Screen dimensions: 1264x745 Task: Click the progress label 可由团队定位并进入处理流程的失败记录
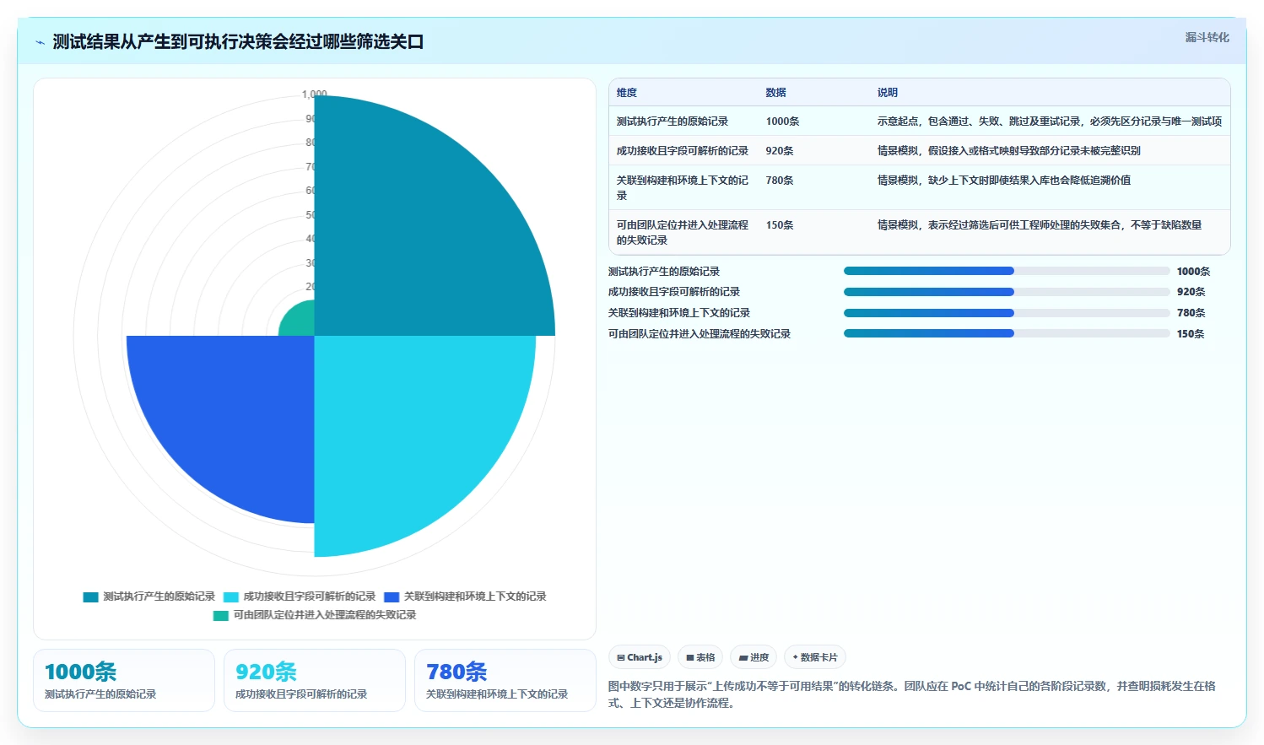(700, 334)
